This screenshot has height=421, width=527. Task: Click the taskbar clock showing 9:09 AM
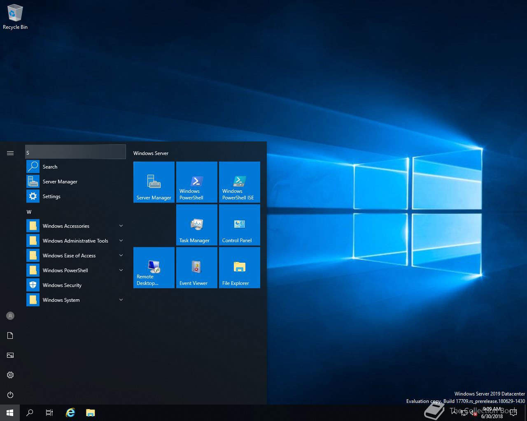[492, 413]
